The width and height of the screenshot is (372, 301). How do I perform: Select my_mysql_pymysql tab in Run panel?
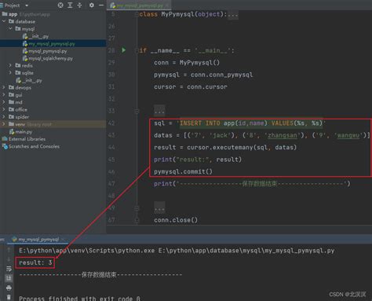coord(38,239)
